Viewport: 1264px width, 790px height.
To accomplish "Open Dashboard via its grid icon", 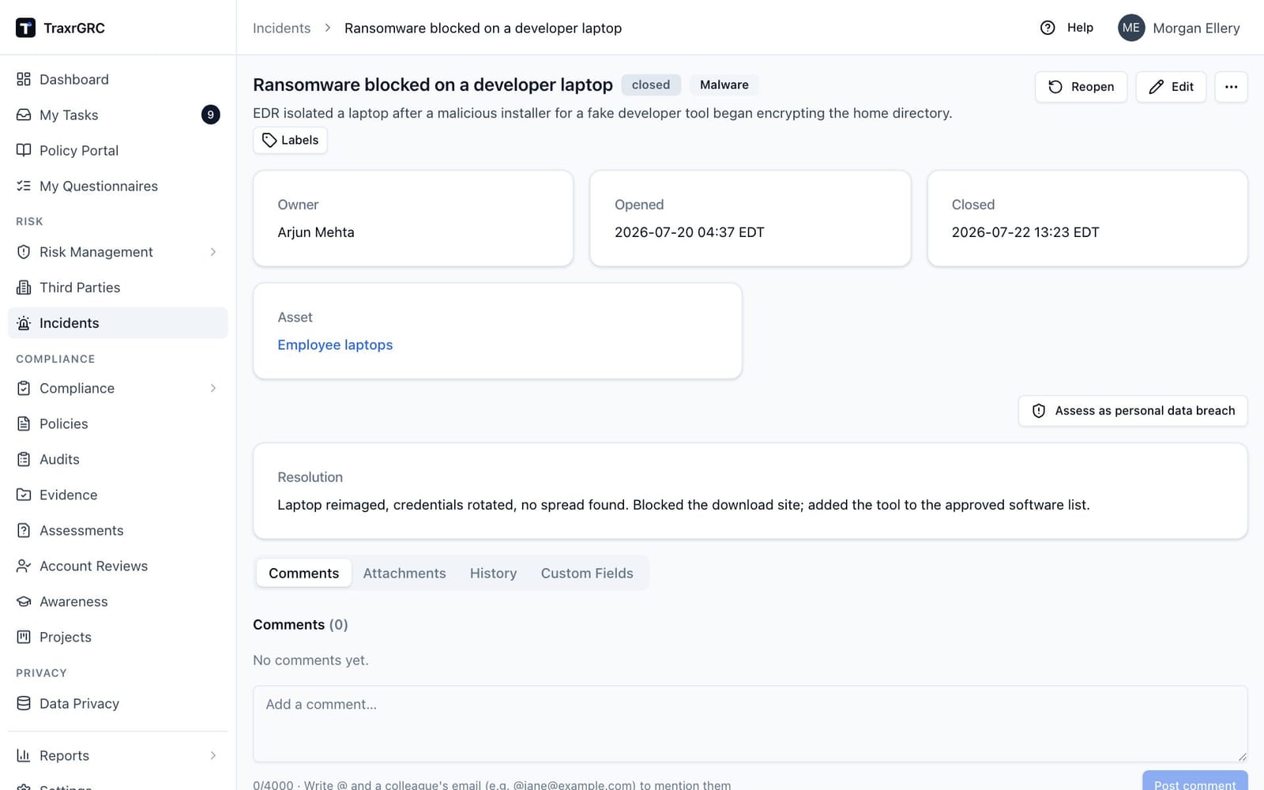I will (24, 79).
